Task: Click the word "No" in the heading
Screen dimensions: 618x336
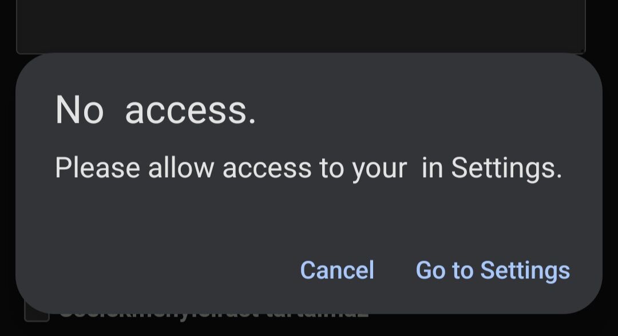Action: 80,110
